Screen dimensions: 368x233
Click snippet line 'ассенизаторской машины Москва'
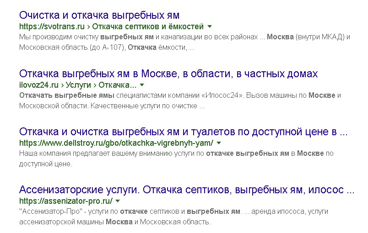coord(76,222)
